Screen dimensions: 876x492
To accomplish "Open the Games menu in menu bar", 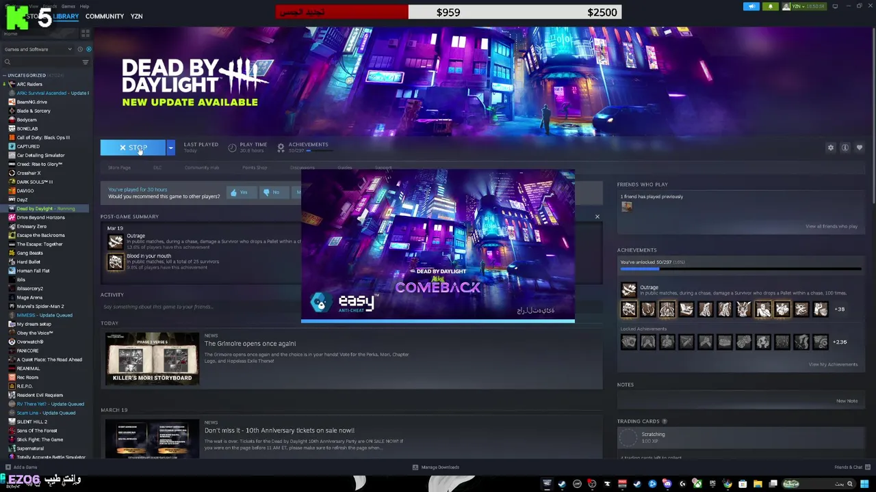I will pos(68,6).
